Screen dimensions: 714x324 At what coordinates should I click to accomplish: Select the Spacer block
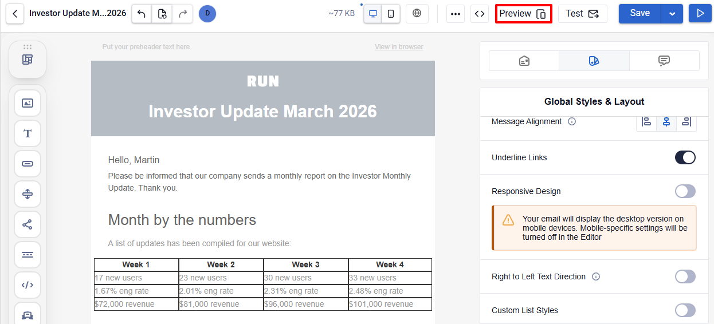click(x=28, y=194)
